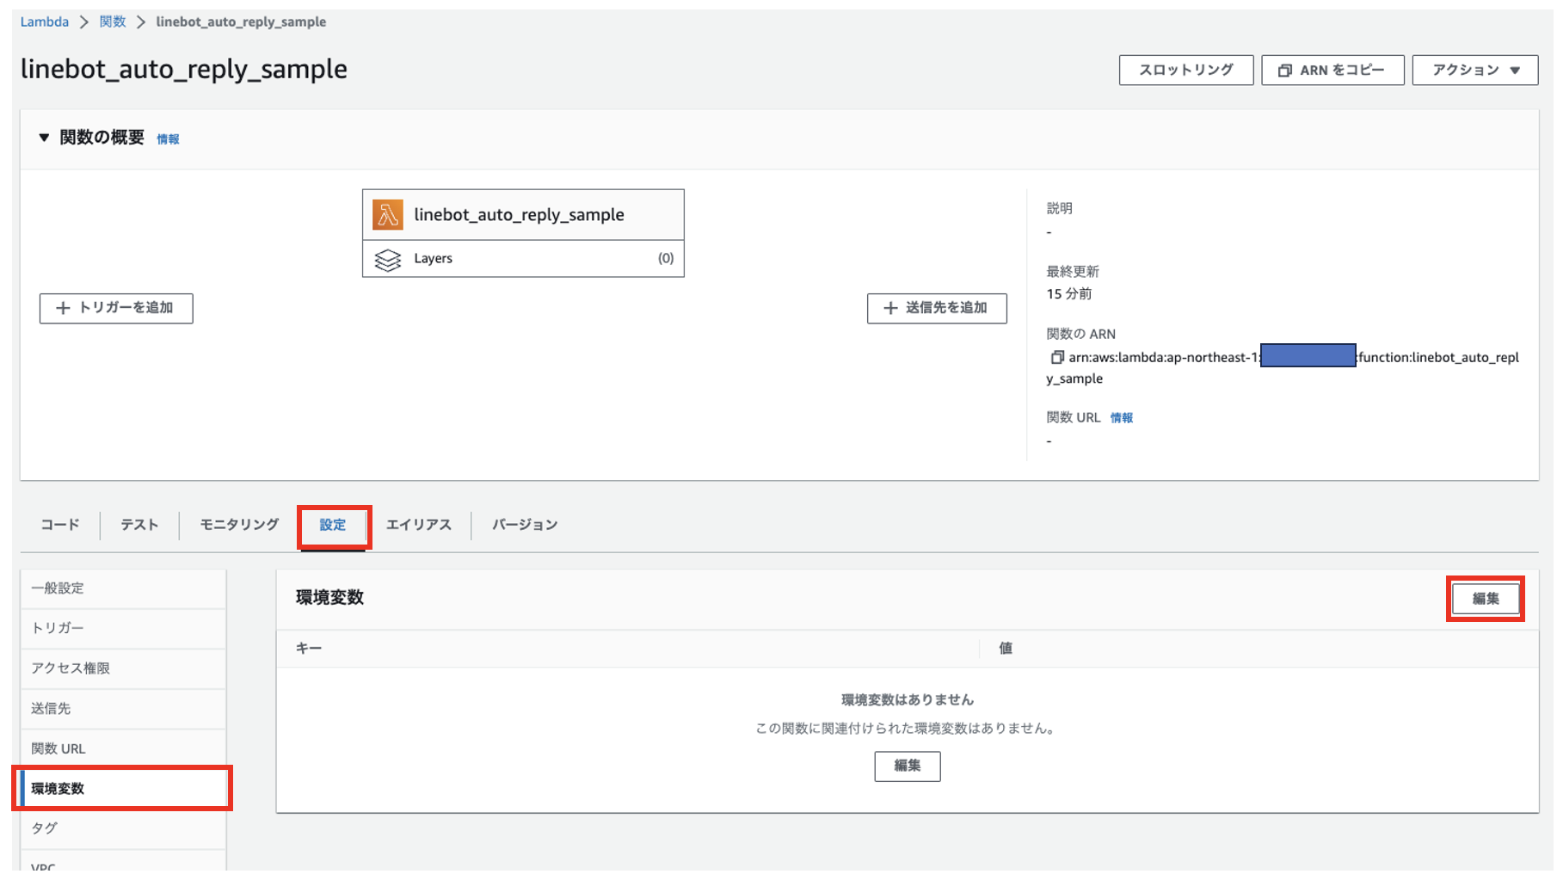This screenshot has height=874, width=1557.
Task: Click the 編集 button in the 環境変数 header
Action: [x=1486, y=599]
